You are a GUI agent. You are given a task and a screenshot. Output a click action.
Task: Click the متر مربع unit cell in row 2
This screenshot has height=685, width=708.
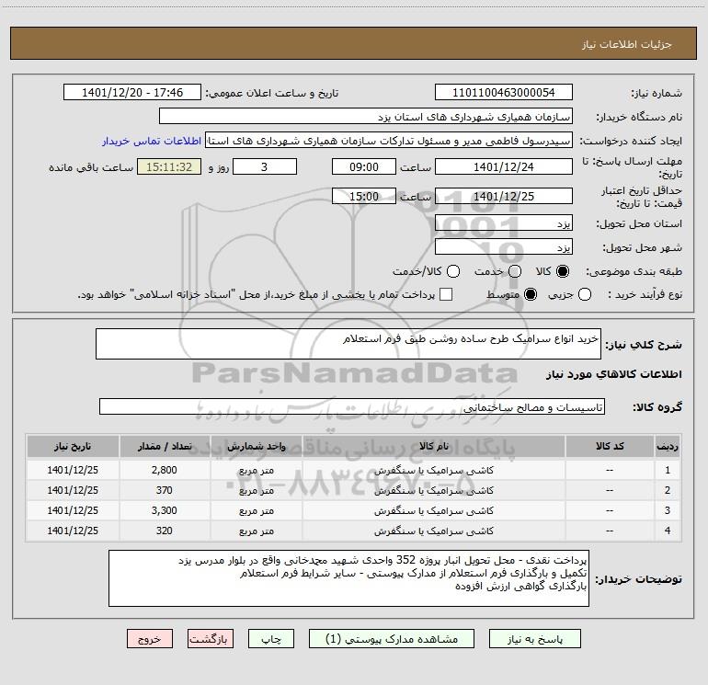point(257,490)
